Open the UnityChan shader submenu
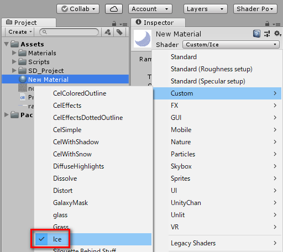Viewport: 283px width, 252px height. pyautogui.click(x=217, y=203)
